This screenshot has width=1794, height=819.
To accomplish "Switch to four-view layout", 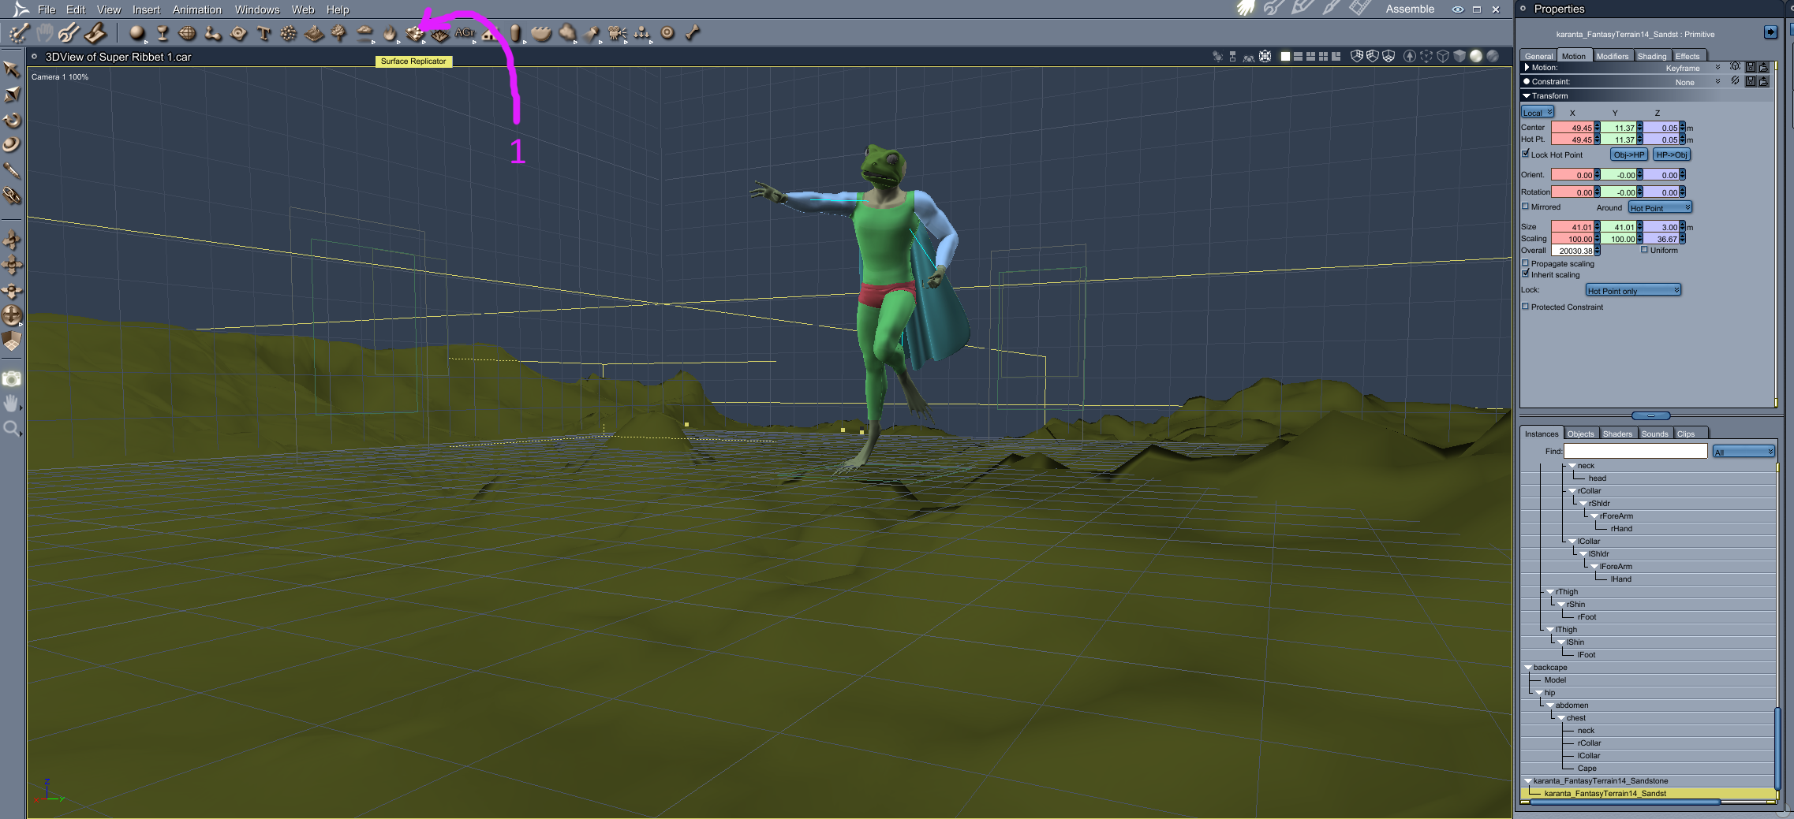I will (1323, 56).
